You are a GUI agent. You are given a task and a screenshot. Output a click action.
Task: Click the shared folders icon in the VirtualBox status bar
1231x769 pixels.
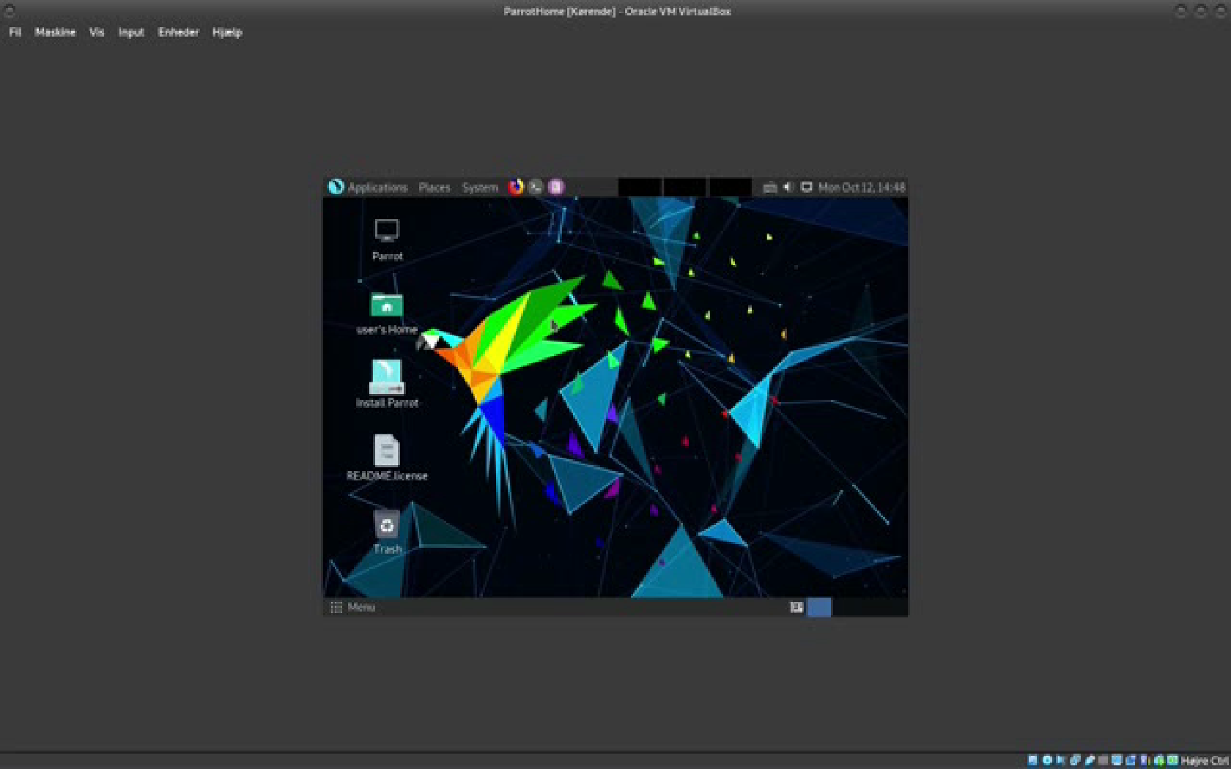[x=1104, y=761]
